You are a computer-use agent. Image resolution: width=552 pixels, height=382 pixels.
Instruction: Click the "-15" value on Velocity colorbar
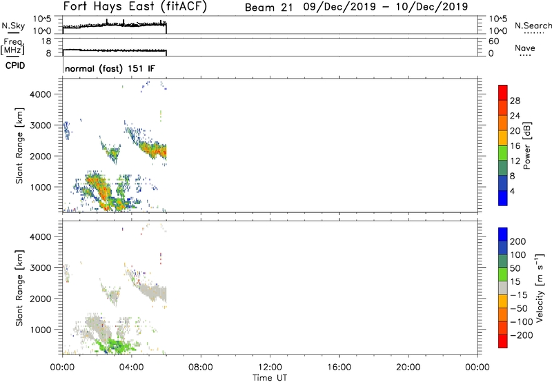coord(519,295)
